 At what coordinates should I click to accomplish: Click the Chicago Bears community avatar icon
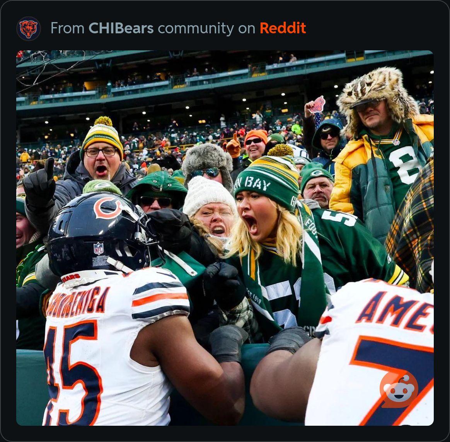click(x=28, y=28)
